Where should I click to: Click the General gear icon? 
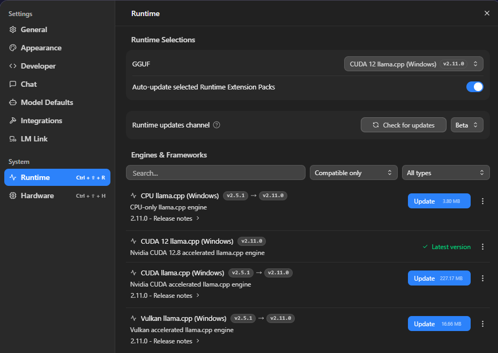[13, 29]
